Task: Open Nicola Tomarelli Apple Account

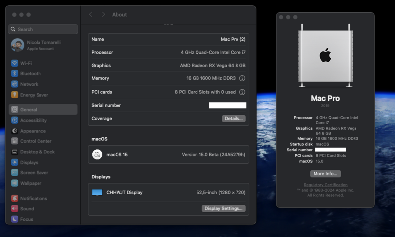Action: pyautogui.click(x=43, y=45)
